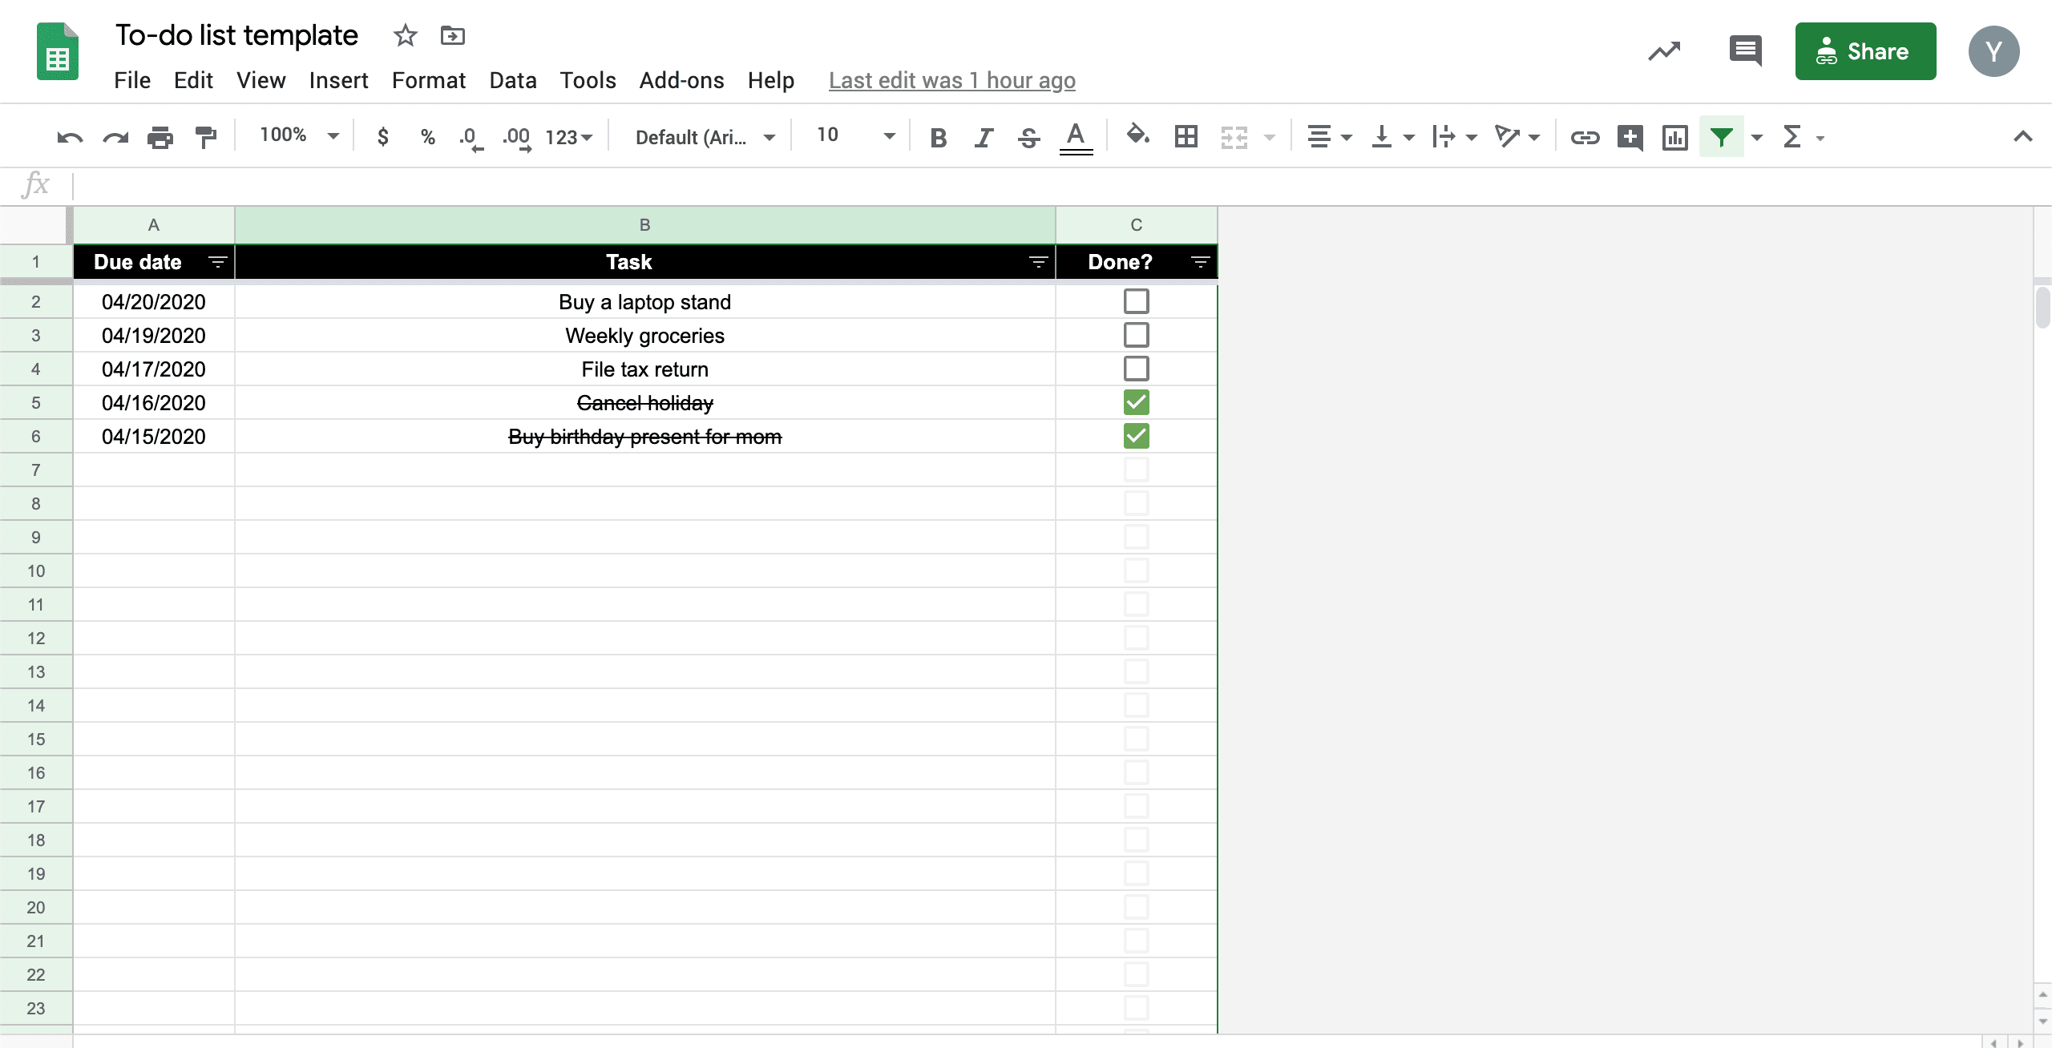Click the strikethrough formatting icon

coord(1028,136)
